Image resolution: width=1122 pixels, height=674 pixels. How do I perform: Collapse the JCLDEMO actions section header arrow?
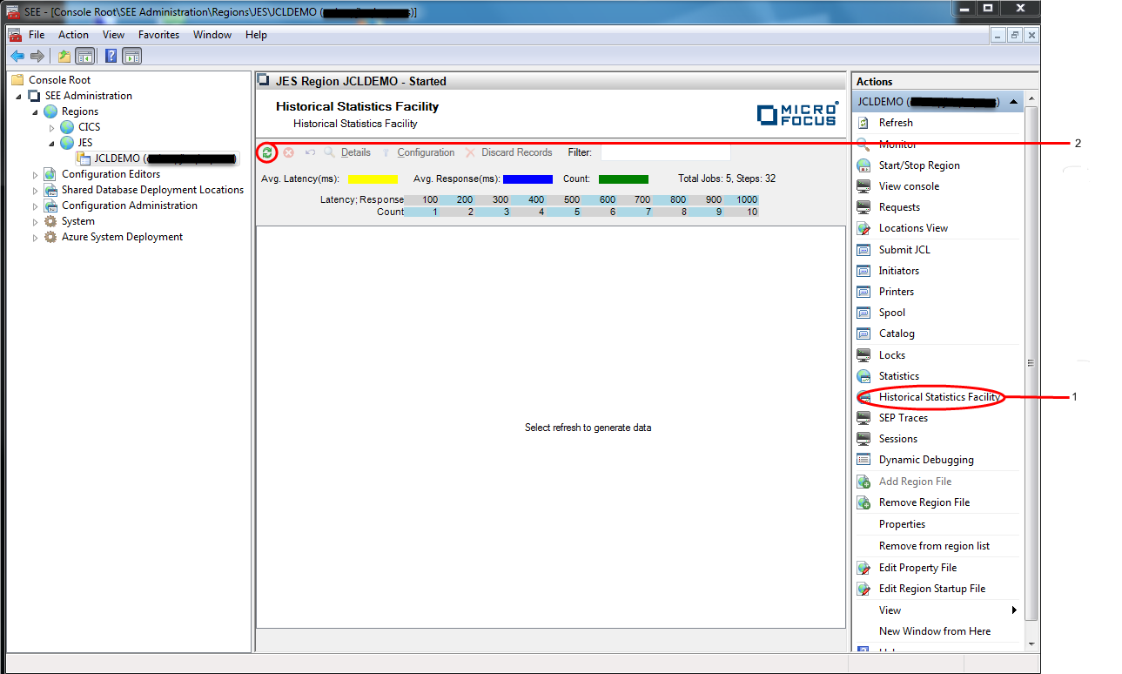pos(1013,102)
